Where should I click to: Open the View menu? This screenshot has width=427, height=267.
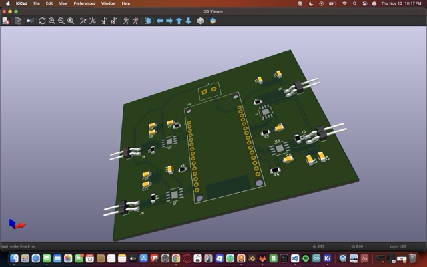click(x=63, y=3)
